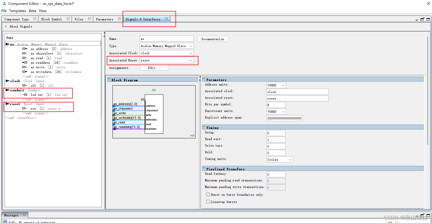
Task: Open the Templates menu
Action: (x=18, y=11)
